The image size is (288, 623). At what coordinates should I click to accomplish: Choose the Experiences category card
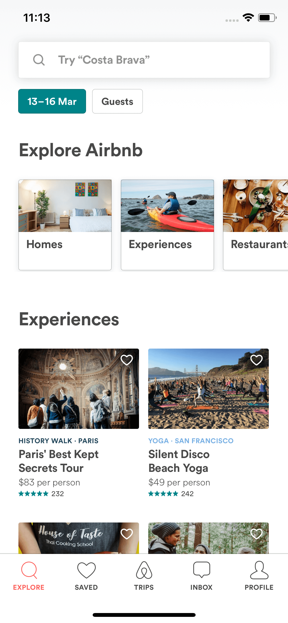point(167,225)
